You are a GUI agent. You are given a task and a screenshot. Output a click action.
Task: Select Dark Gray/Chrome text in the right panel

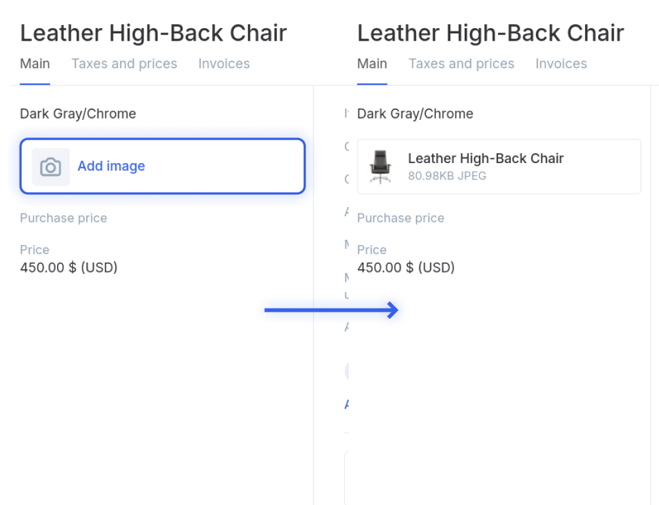[416, 113]
